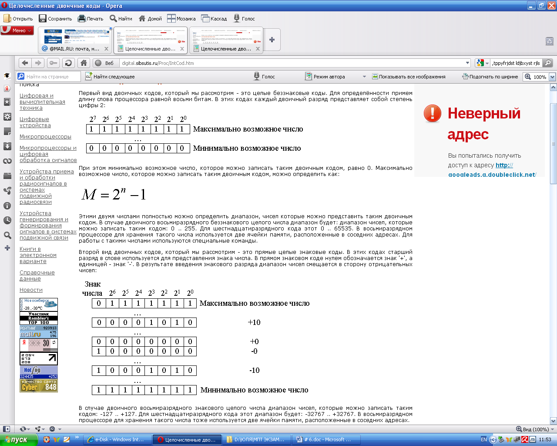This screenshot has height=446, width=557.
Task: Reload the page with the refresh button
Action: click(68, 63)
